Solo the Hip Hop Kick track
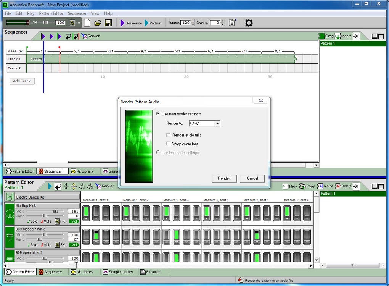The image size is (389, 286). point(32,221)
